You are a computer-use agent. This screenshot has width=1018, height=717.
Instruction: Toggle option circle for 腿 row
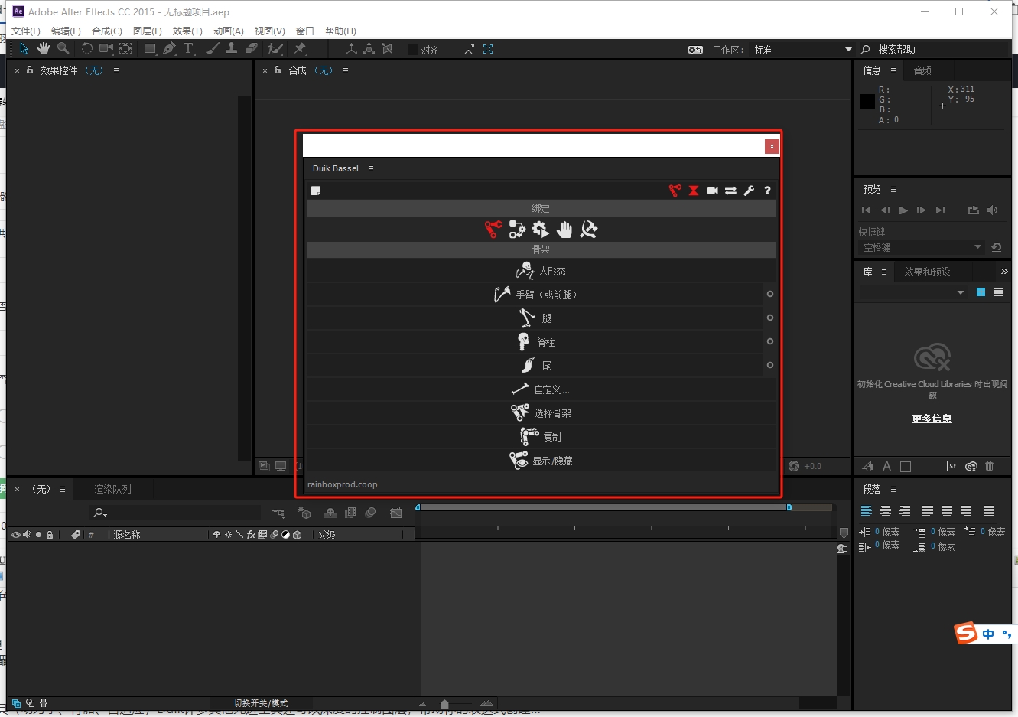770,318
